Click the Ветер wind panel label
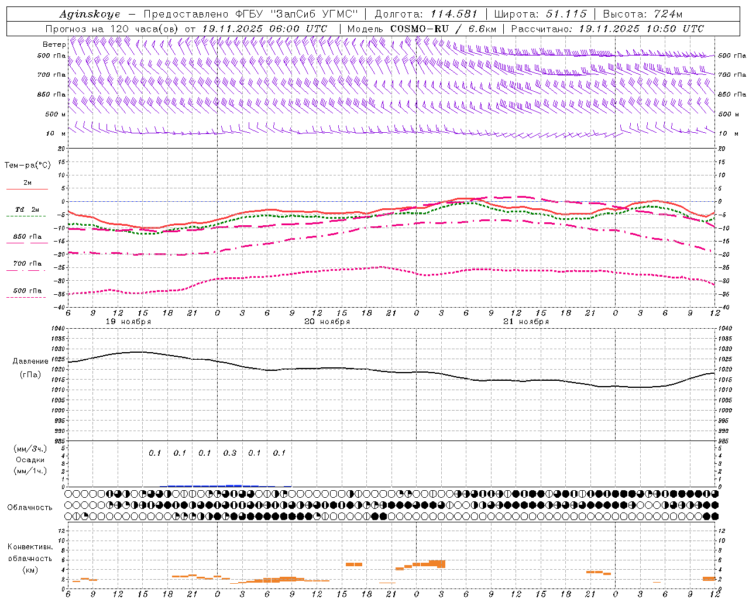The width and height of the screenshot is (749, 599). tap(54, 44)
